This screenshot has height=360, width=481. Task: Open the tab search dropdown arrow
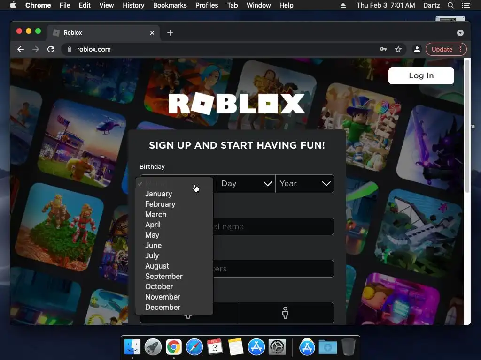[460, 33]
